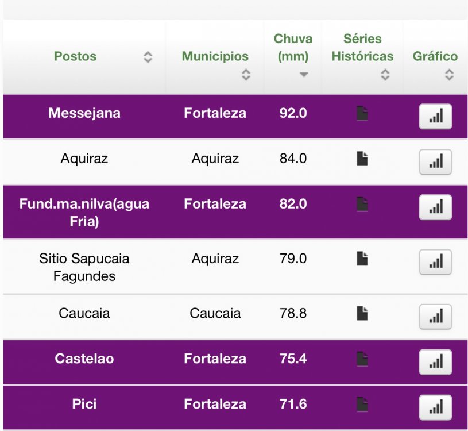The image size is (468, 431).
Task: Select the Castelao post name cell
Action: pyautogui.click(x=84, y=359)
